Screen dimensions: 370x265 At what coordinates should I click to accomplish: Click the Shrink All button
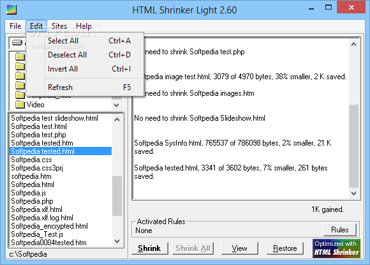pos(193,248)
